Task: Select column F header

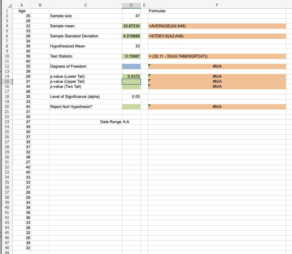Action: pyautogui.click(x=217, y=5)
